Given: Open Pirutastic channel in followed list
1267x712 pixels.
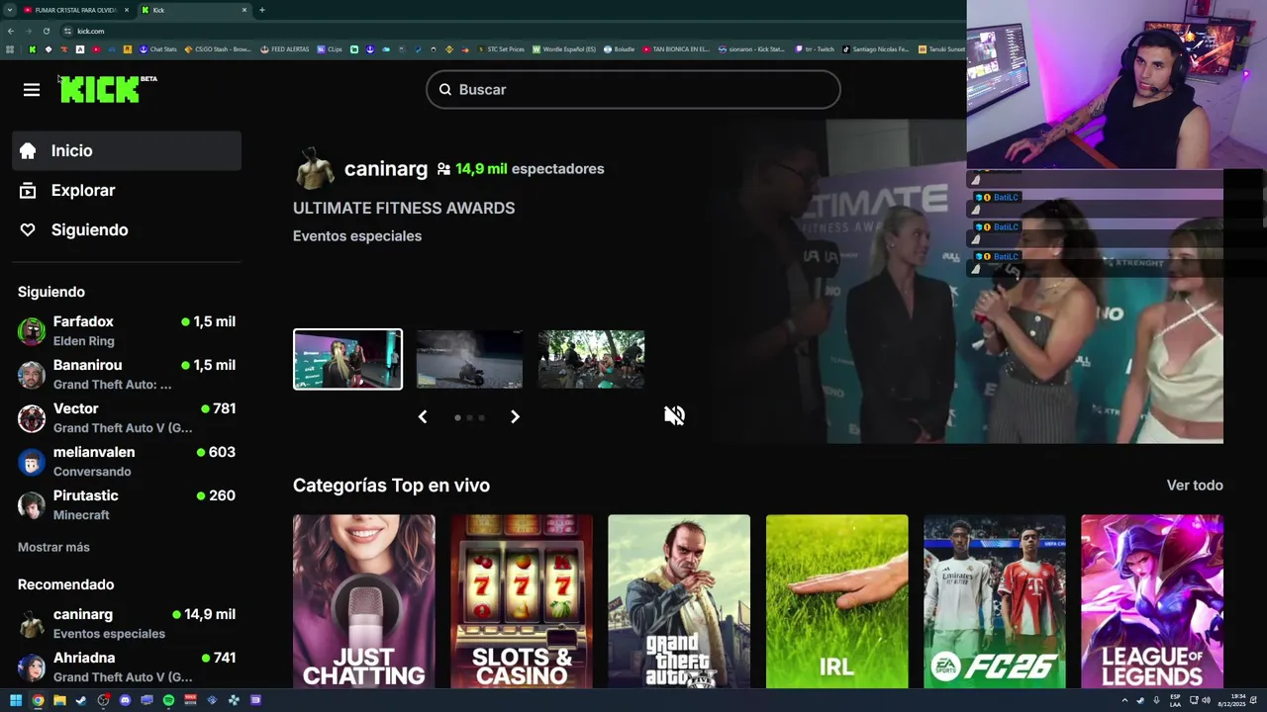Looking at the screenshot, I should 127,505.
